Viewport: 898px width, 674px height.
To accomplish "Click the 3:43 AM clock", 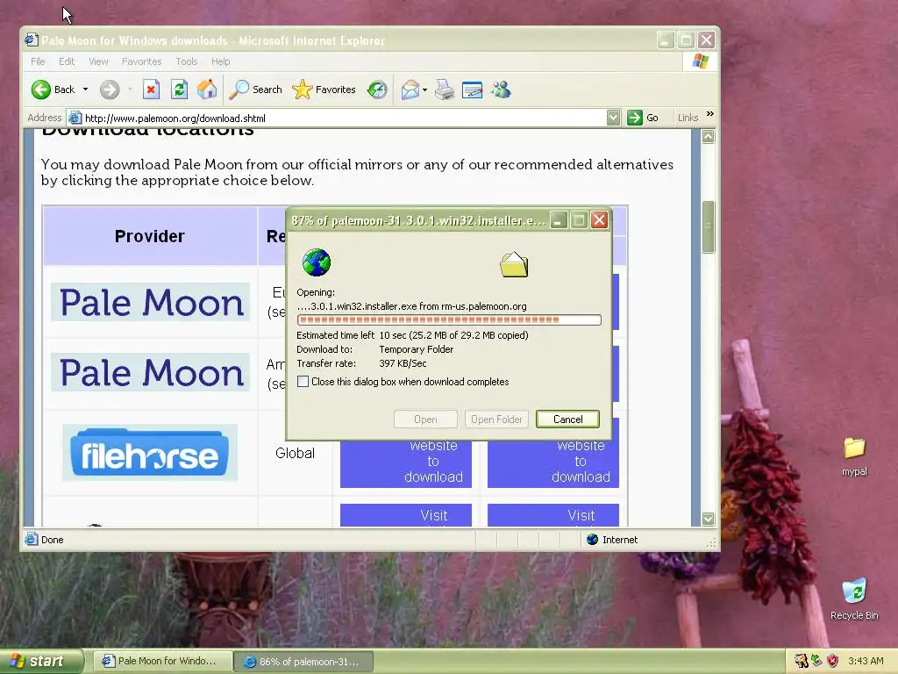I will [x=866, y=661].
